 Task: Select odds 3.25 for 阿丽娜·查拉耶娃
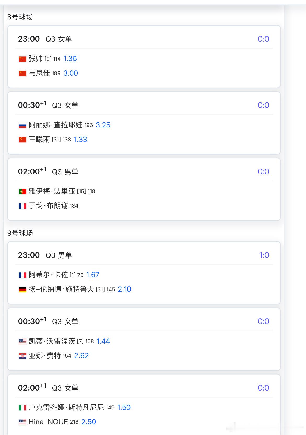(x=103, y=125)
